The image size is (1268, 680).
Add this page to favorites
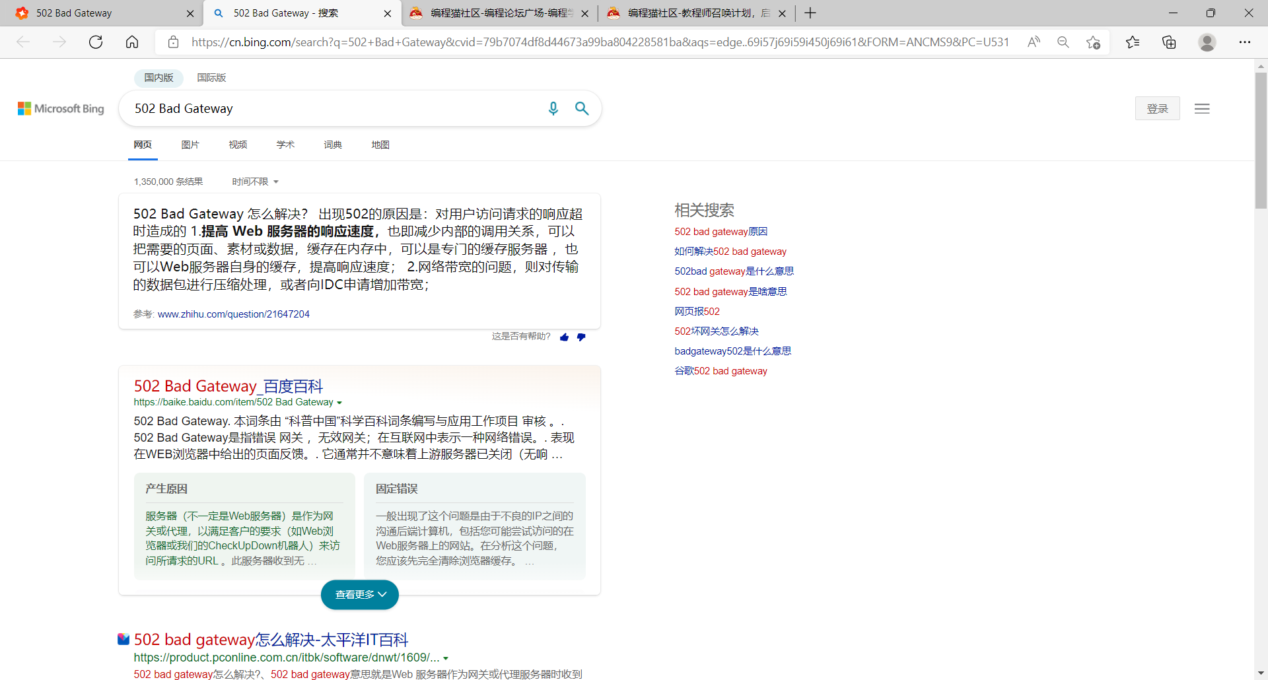(1093, 42)
